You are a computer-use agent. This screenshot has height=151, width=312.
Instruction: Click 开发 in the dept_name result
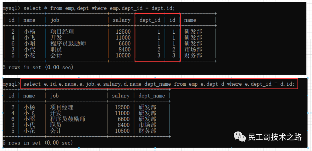(55, 113)
